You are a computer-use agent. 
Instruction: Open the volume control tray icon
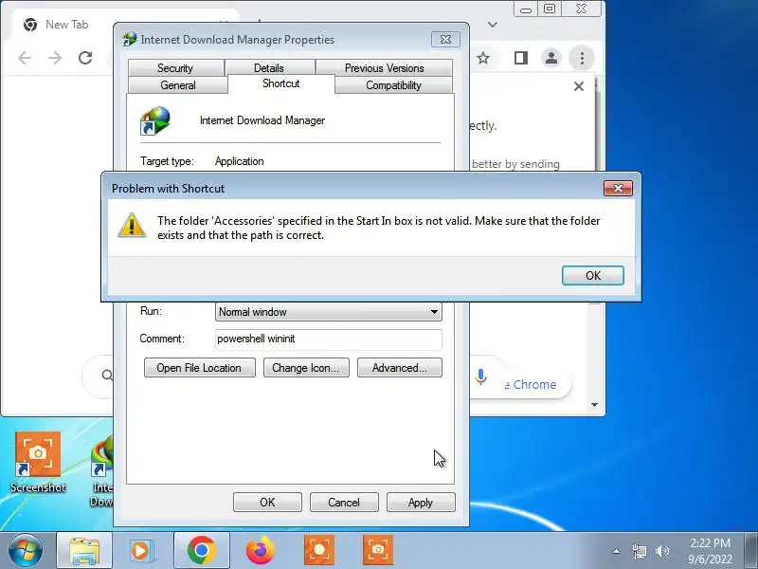(661, 551)
